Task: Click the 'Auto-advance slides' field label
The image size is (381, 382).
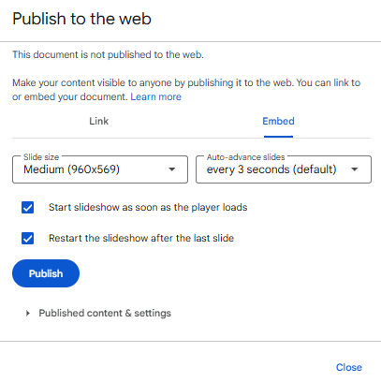Action: point(245,157)
